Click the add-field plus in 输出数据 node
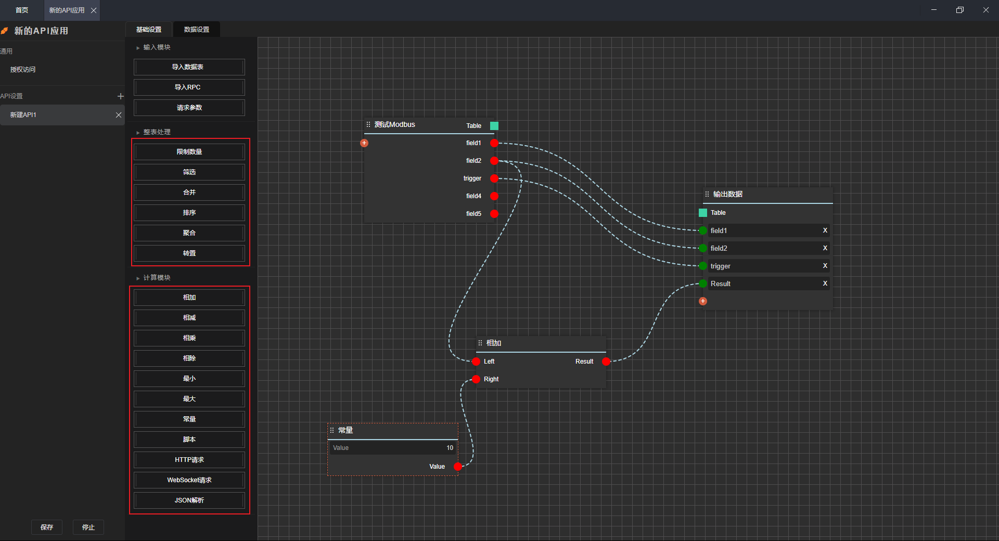999x541 pixels. 703,301
